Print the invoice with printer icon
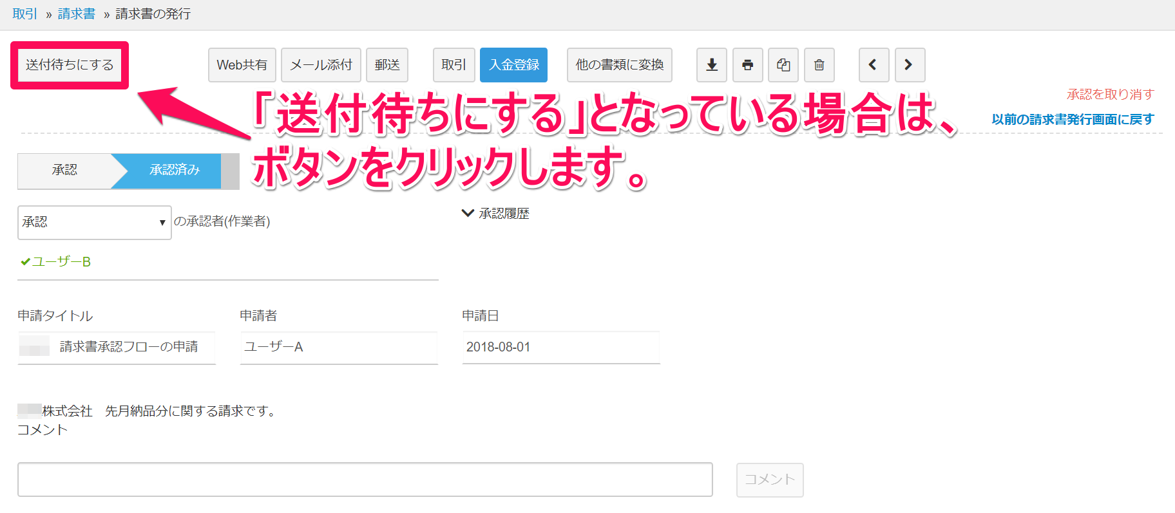 [747, 65]
